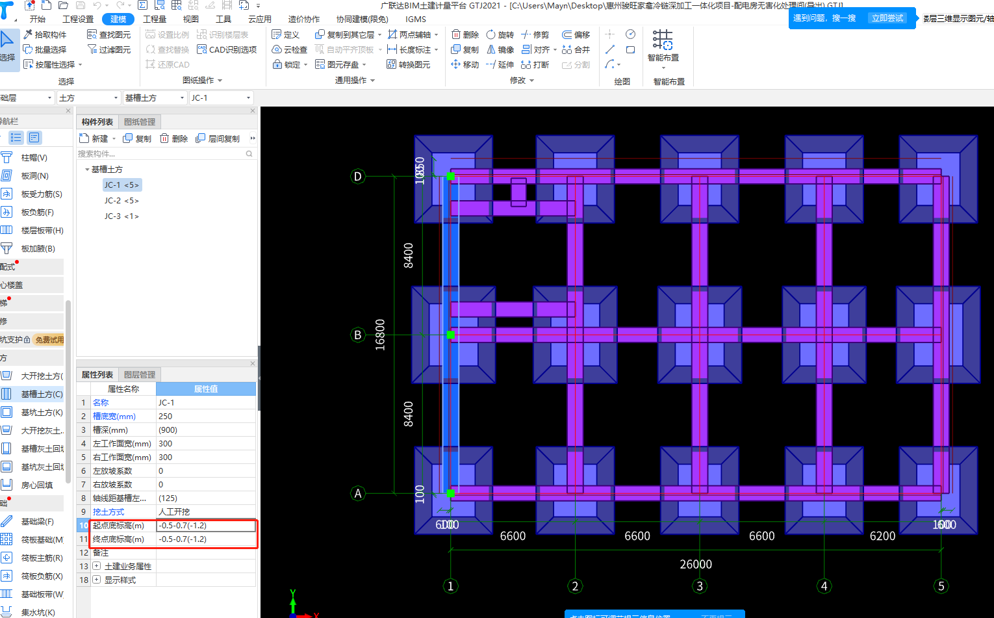Screen dimensions: 994x618
Task: Click the 搜索构件 search field
Action: (x=166, y=154)
